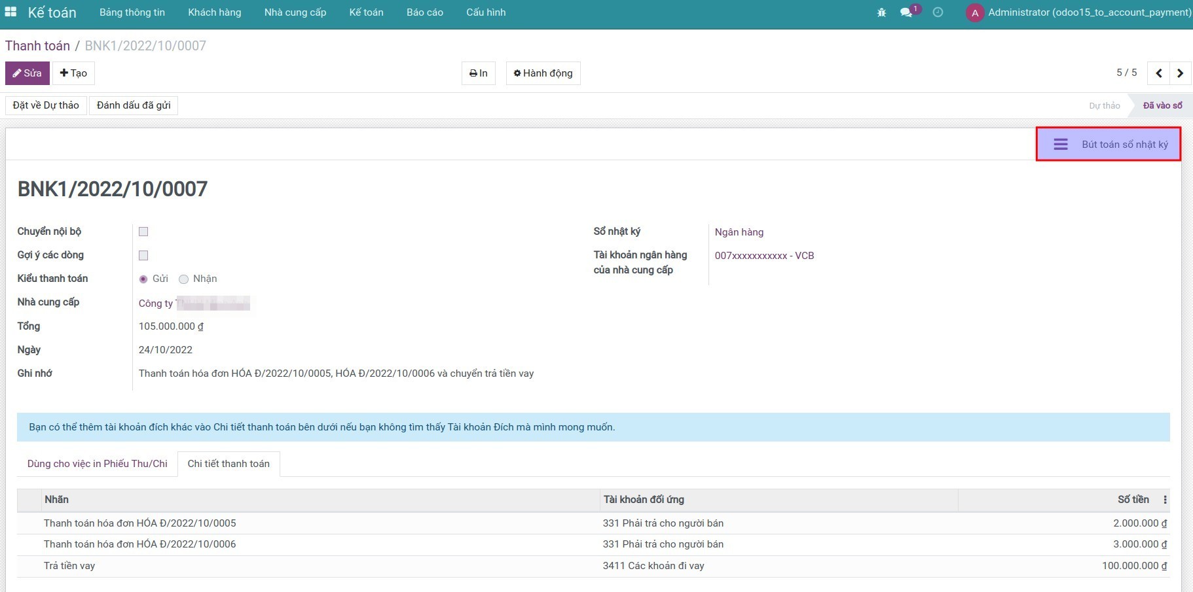1193x592 pixels.
Task: Go to next record arrow
Action: point(1180,73)
